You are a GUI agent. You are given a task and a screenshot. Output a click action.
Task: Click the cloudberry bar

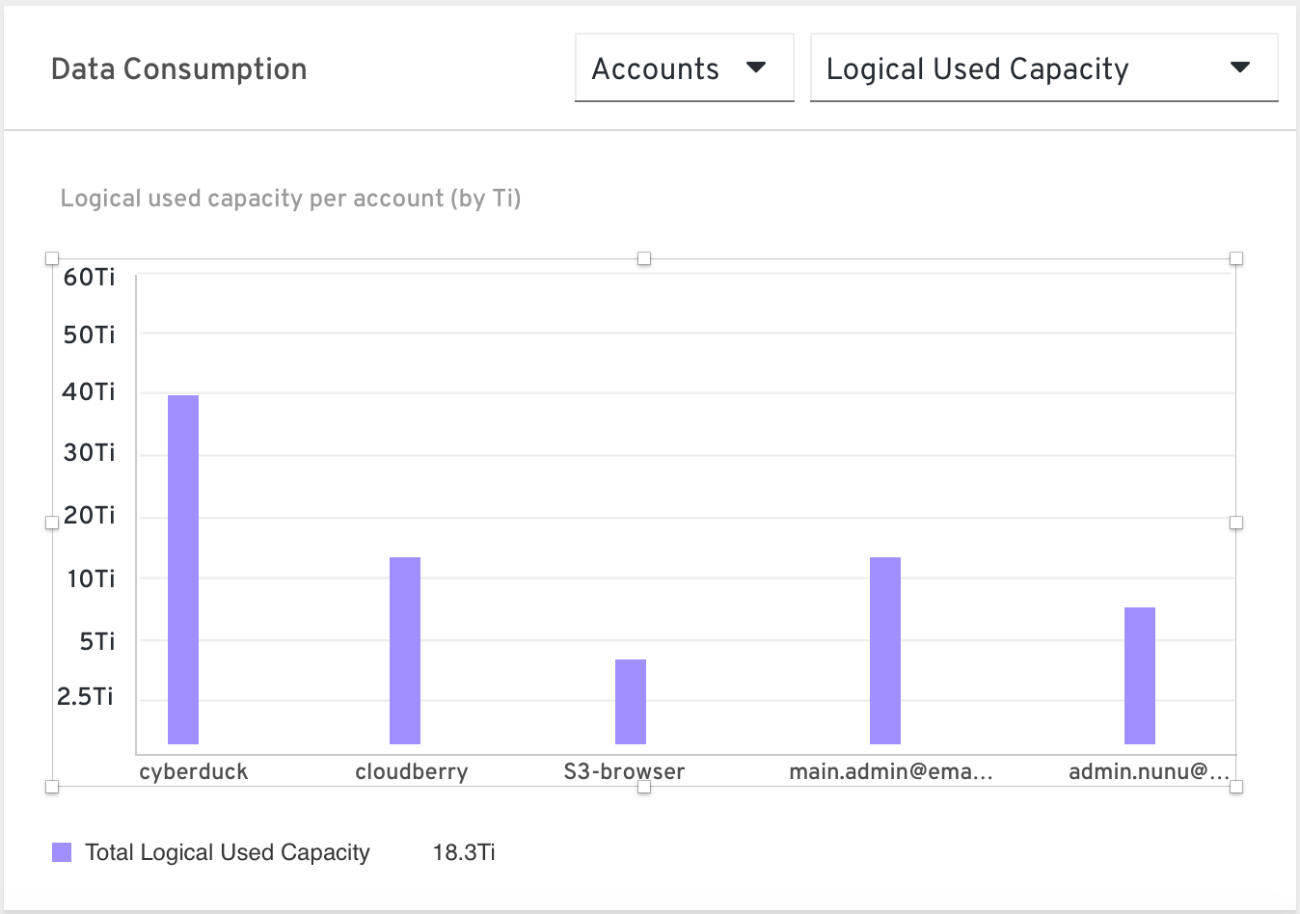point(405,650)
